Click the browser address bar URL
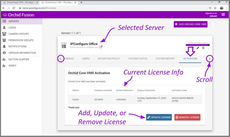 pos(39,8)
